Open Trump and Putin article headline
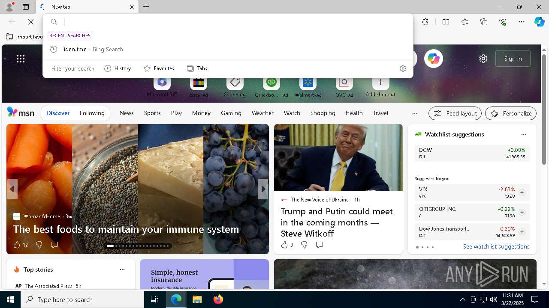549x308 pixels. click(337, 222)
